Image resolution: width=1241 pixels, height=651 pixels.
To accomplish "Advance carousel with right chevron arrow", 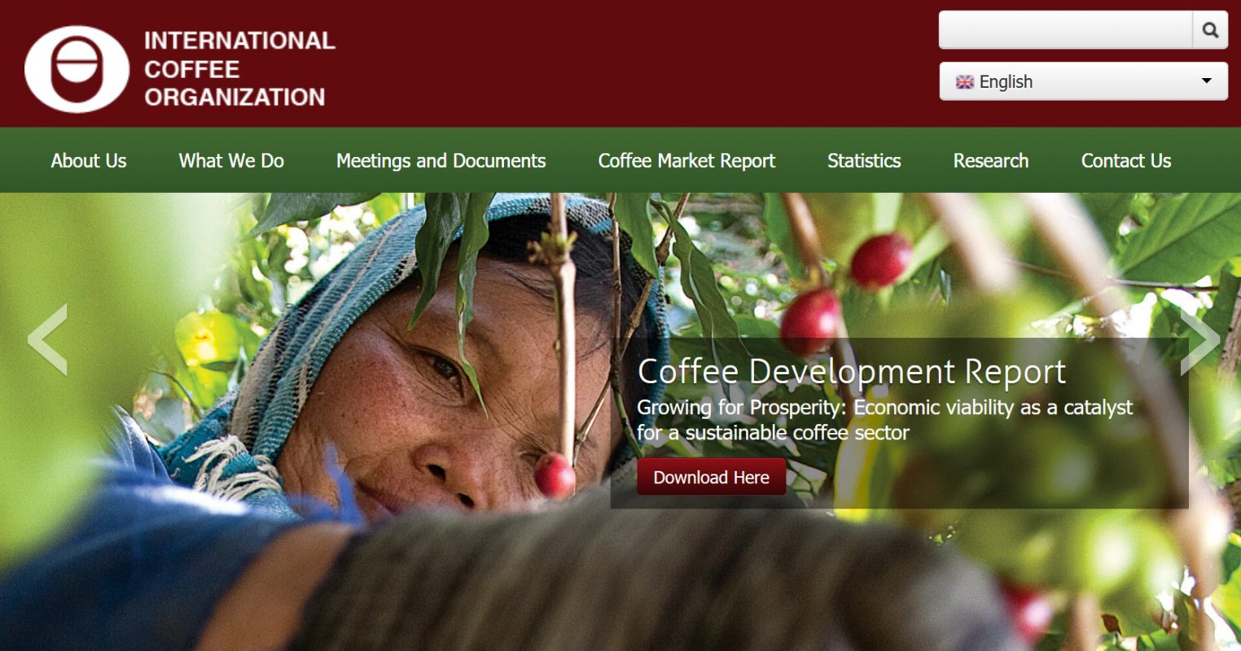I will pos(1200,339).
